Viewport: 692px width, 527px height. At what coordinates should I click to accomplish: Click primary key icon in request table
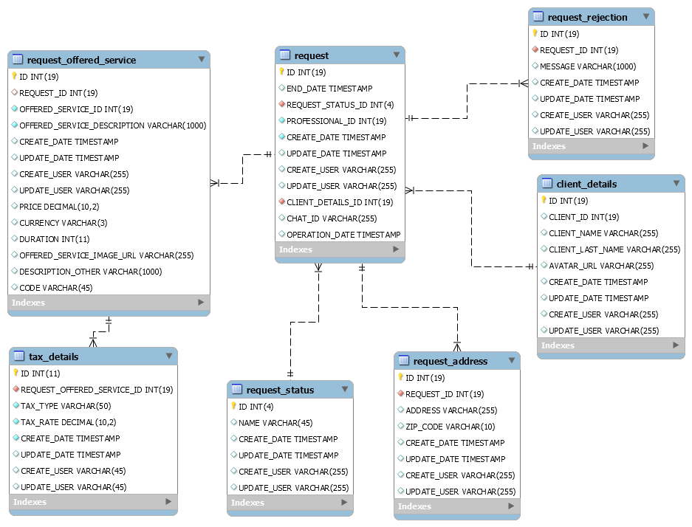click(x=281, y=72)
